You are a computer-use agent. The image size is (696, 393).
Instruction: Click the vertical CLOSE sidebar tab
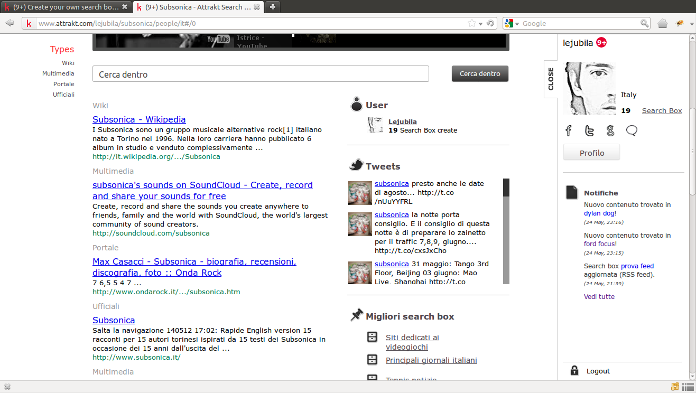click(x=551, y=79)
